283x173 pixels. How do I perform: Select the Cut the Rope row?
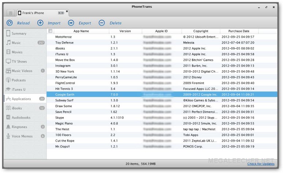(162, 141)
